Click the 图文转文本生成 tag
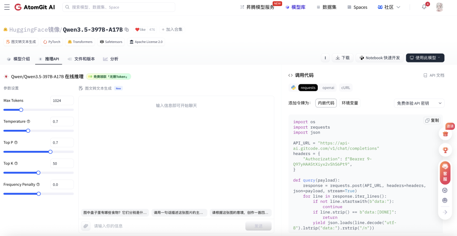 tap(21, 42)
